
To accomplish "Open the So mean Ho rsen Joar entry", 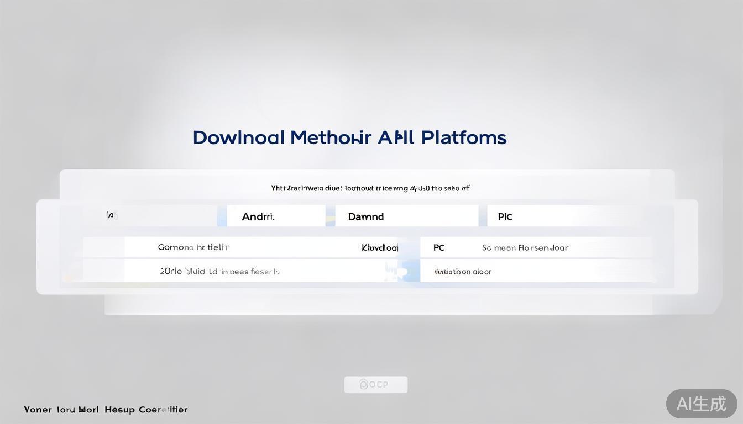I will [x=525, y=248].
